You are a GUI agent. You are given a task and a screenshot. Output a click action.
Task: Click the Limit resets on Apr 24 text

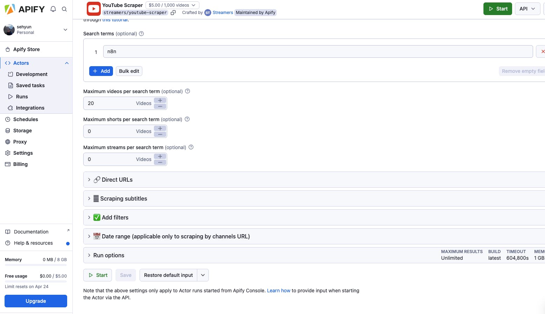click(27, 287)
